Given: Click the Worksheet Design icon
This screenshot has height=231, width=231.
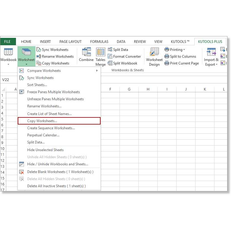Looking at the screenshot, I should click(154, 57).
